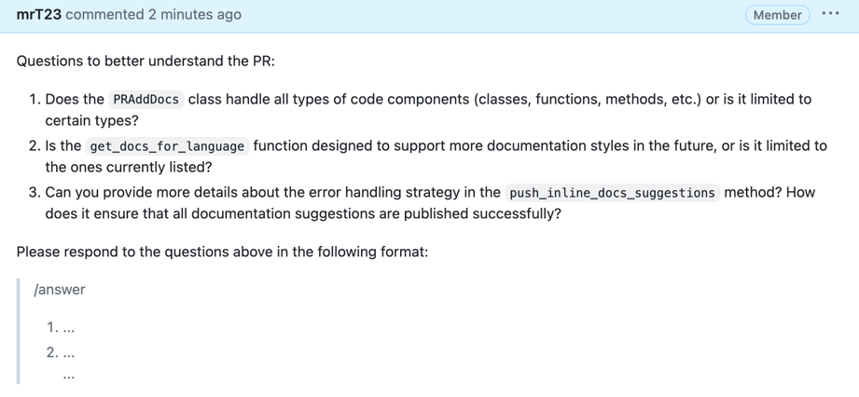The image size is (859, 397).
Task: Click the second question about documentation styles
Action: point(541,145)
